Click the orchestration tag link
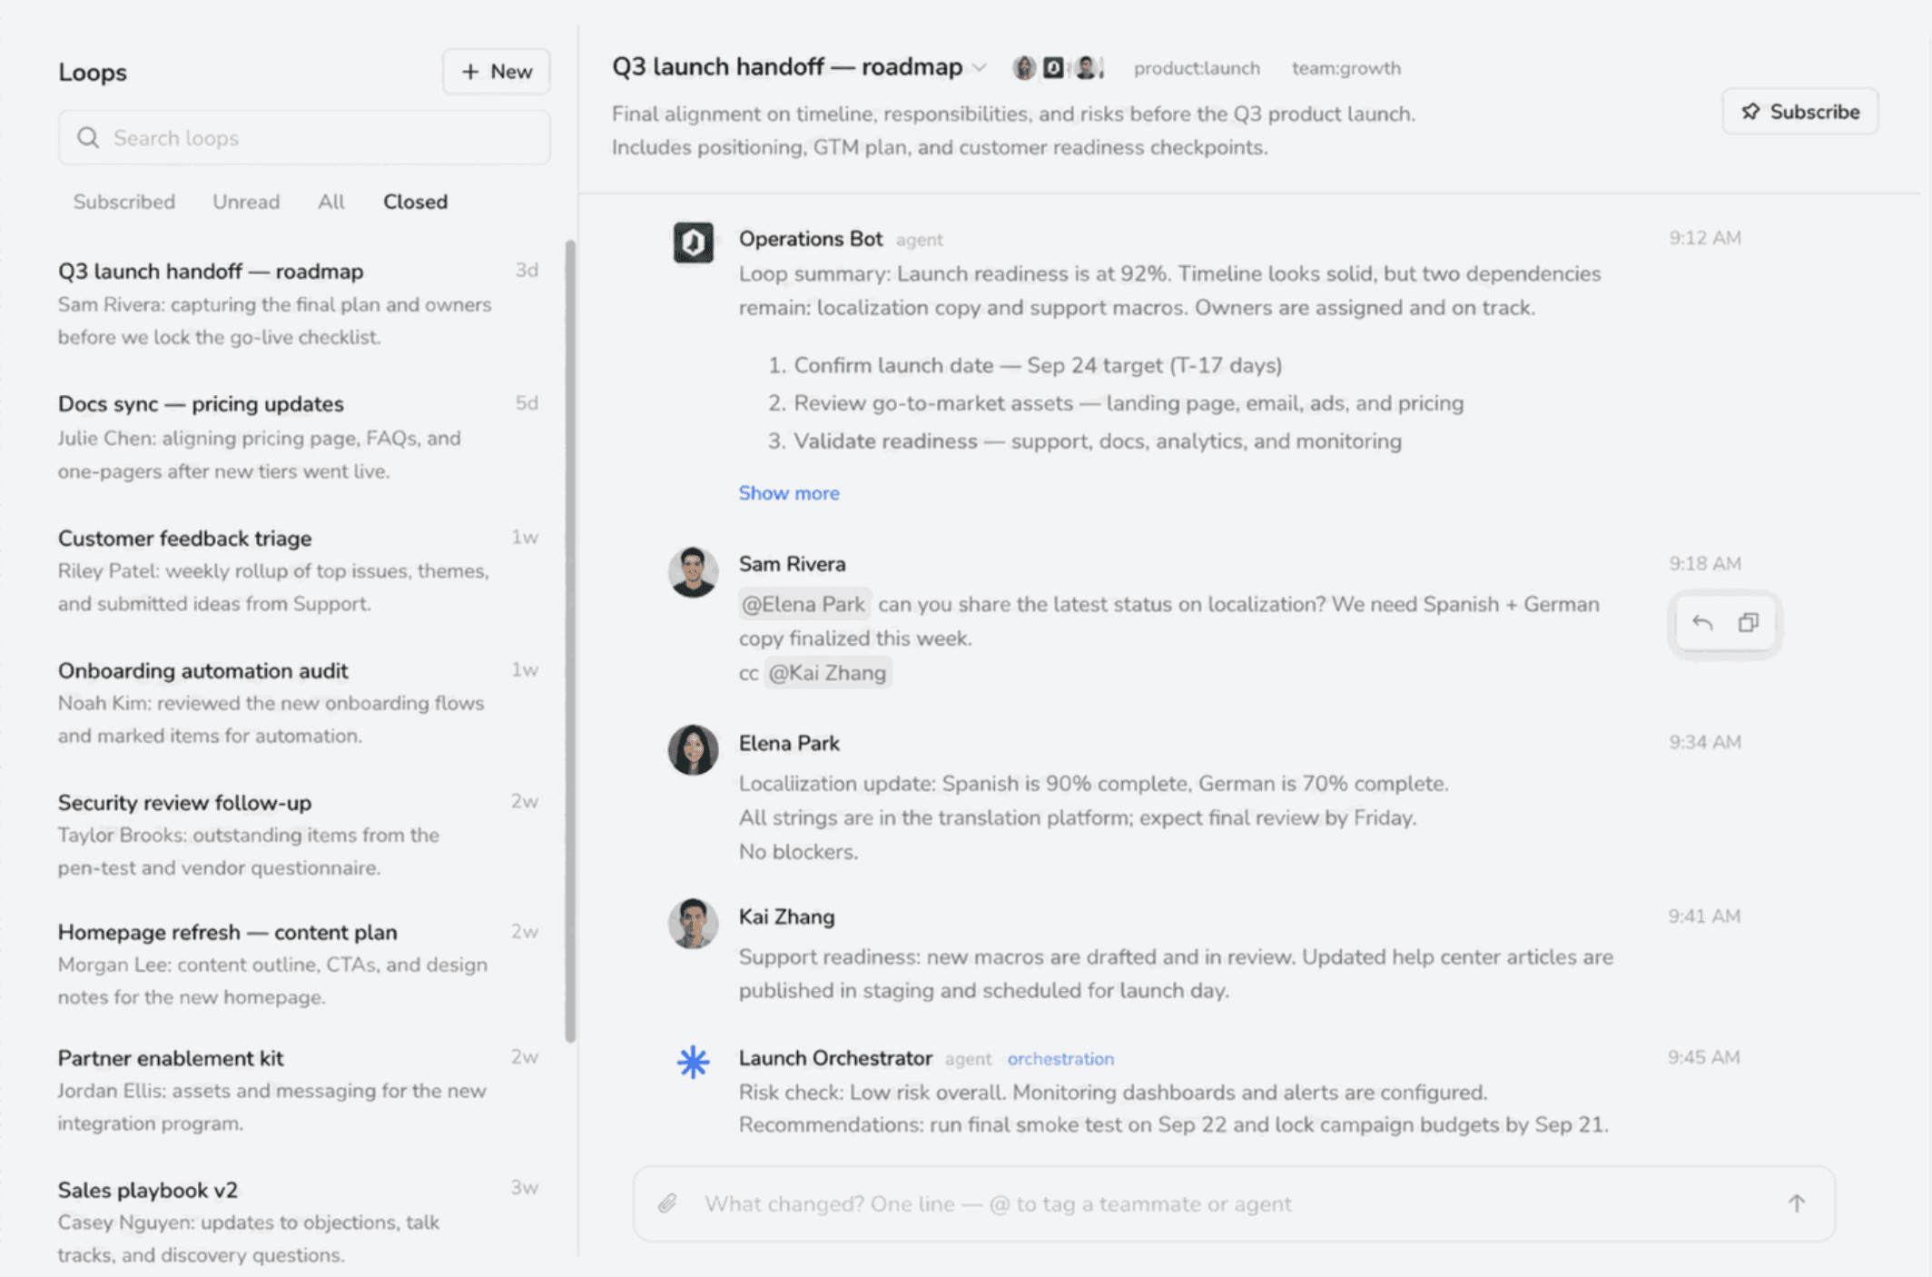This screenshot has width=1932, height=1277. click(1060, 1059)
